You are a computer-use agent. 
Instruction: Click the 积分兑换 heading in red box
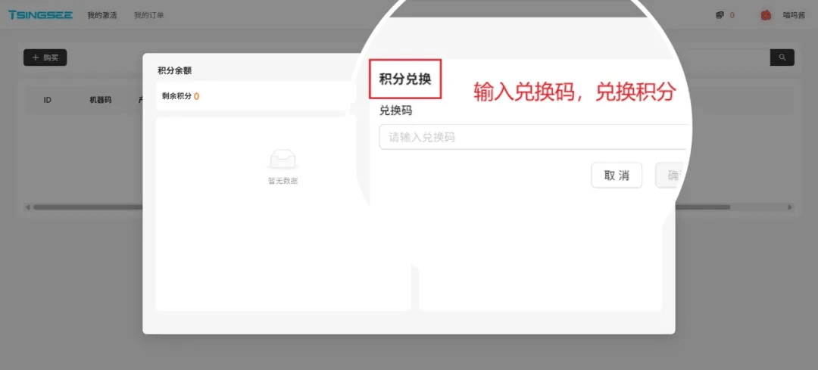405,79
